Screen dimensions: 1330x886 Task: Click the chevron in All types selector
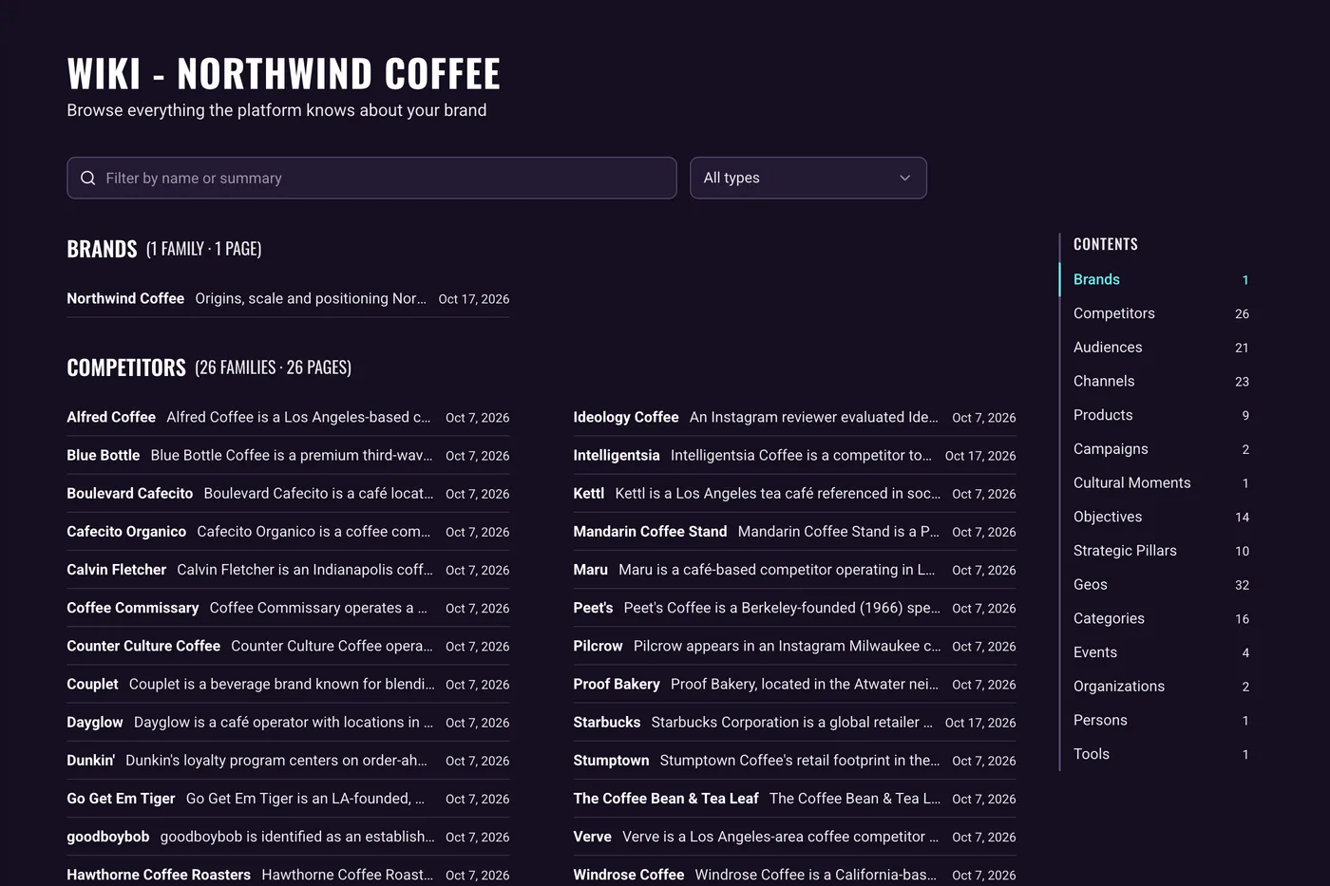(x=904, y=178)
